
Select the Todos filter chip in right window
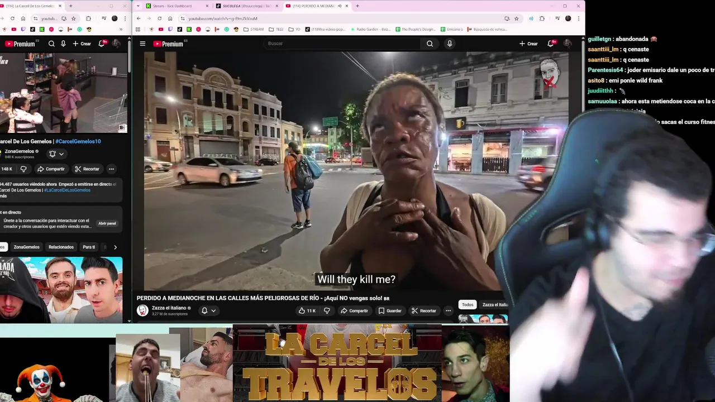pyautogui.click(x=468, y=304)
